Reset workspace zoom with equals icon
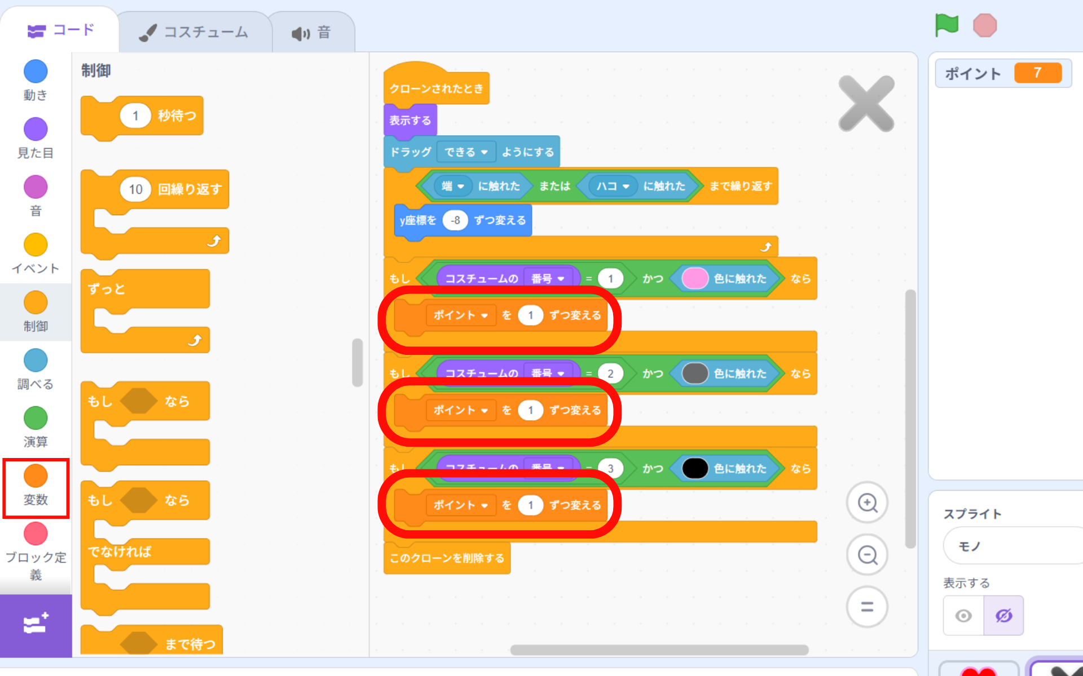The image size is (1083, 676). pos(867,607)
